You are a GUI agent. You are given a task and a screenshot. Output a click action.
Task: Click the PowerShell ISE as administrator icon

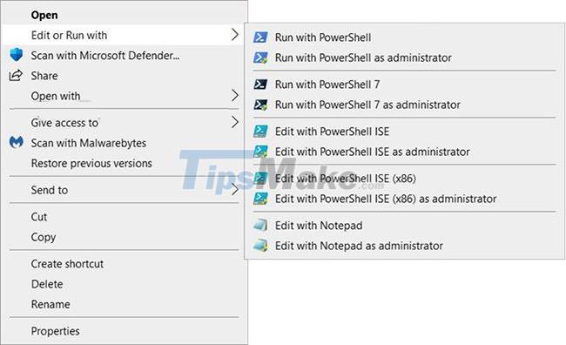[260, 152]
